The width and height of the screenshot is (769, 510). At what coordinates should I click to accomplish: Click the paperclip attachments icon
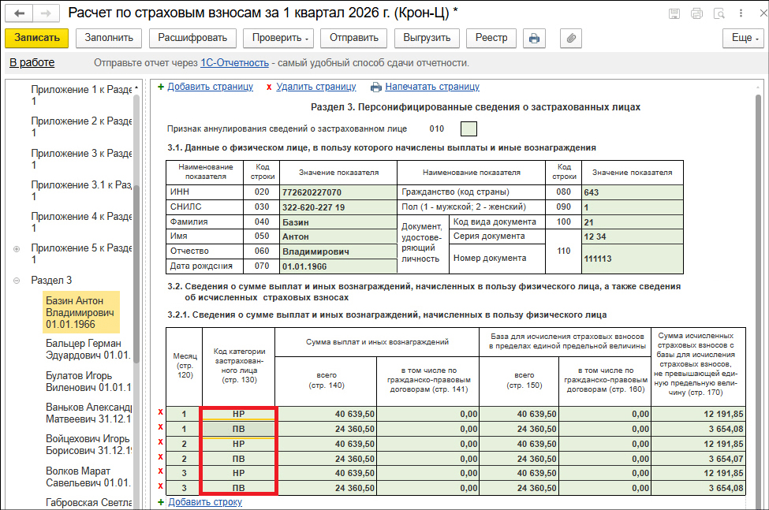point(571,38)
